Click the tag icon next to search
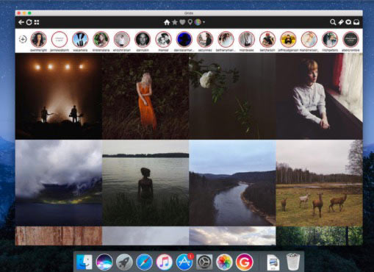 (x=341, y=22)
